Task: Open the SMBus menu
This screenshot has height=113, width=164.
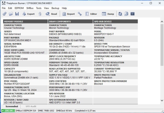Action: [30, 8]
